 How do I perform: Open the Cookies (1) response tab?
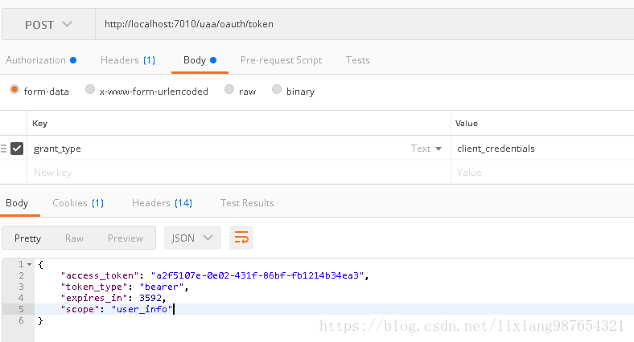78,203
